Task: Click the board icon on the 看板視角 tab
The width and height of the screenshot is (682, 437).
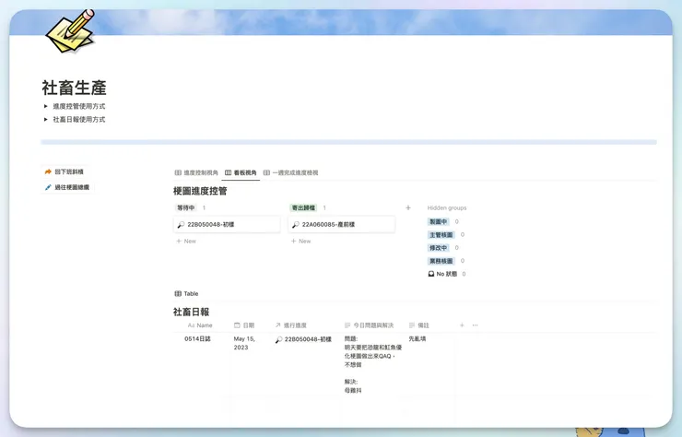Action: (x=228, y=172)
